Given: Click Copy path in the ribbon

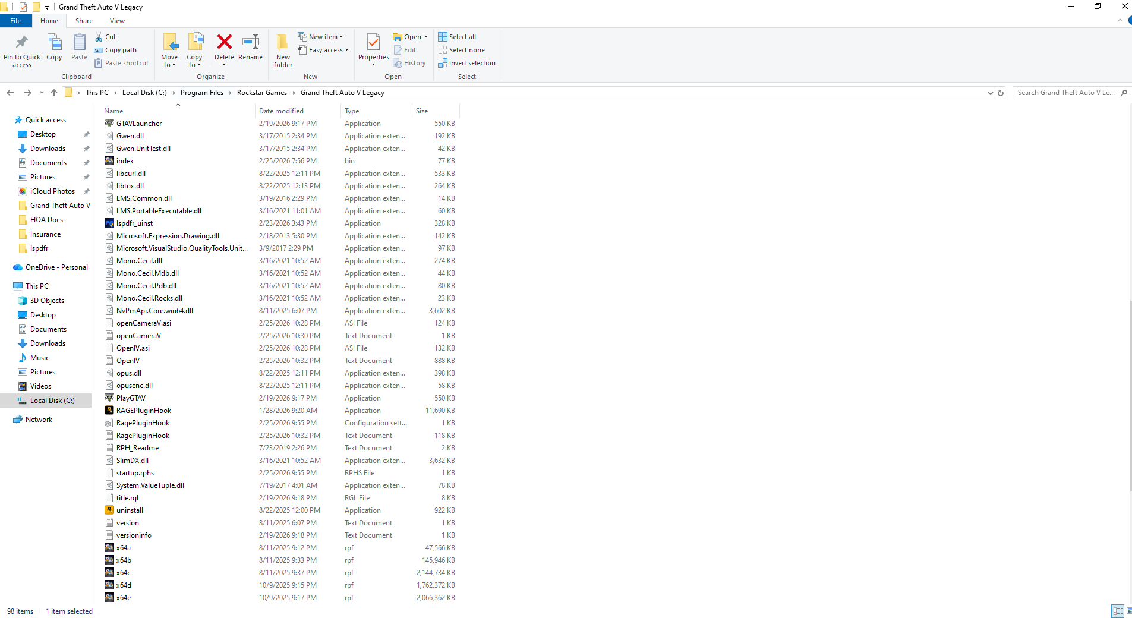Looking at the screenshot, I should [115, 50].
